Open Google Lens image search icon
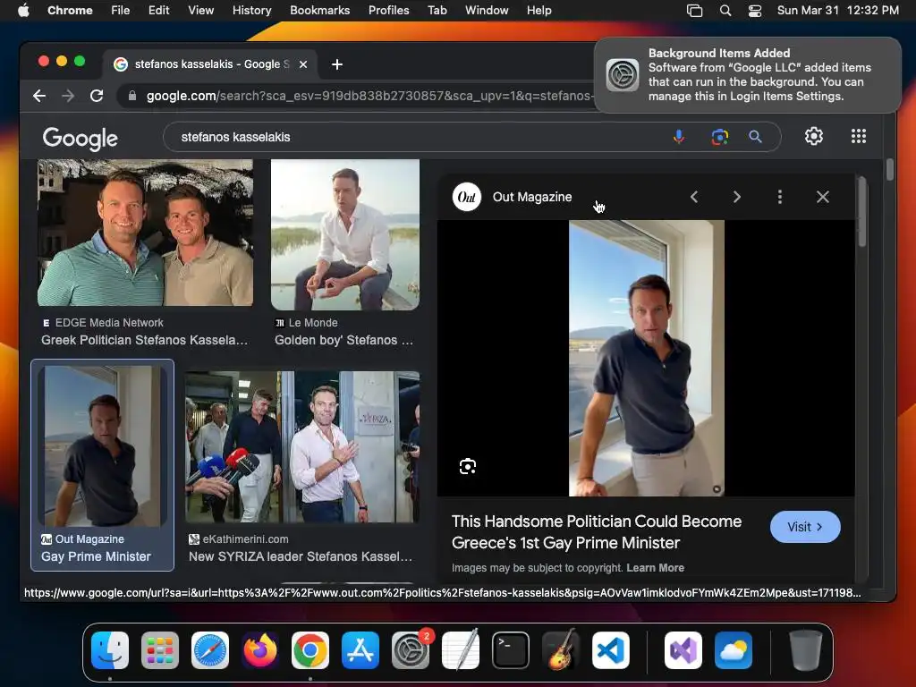Image resolution: width=916 pixels, height=687 pixels. tap(720, 137)
